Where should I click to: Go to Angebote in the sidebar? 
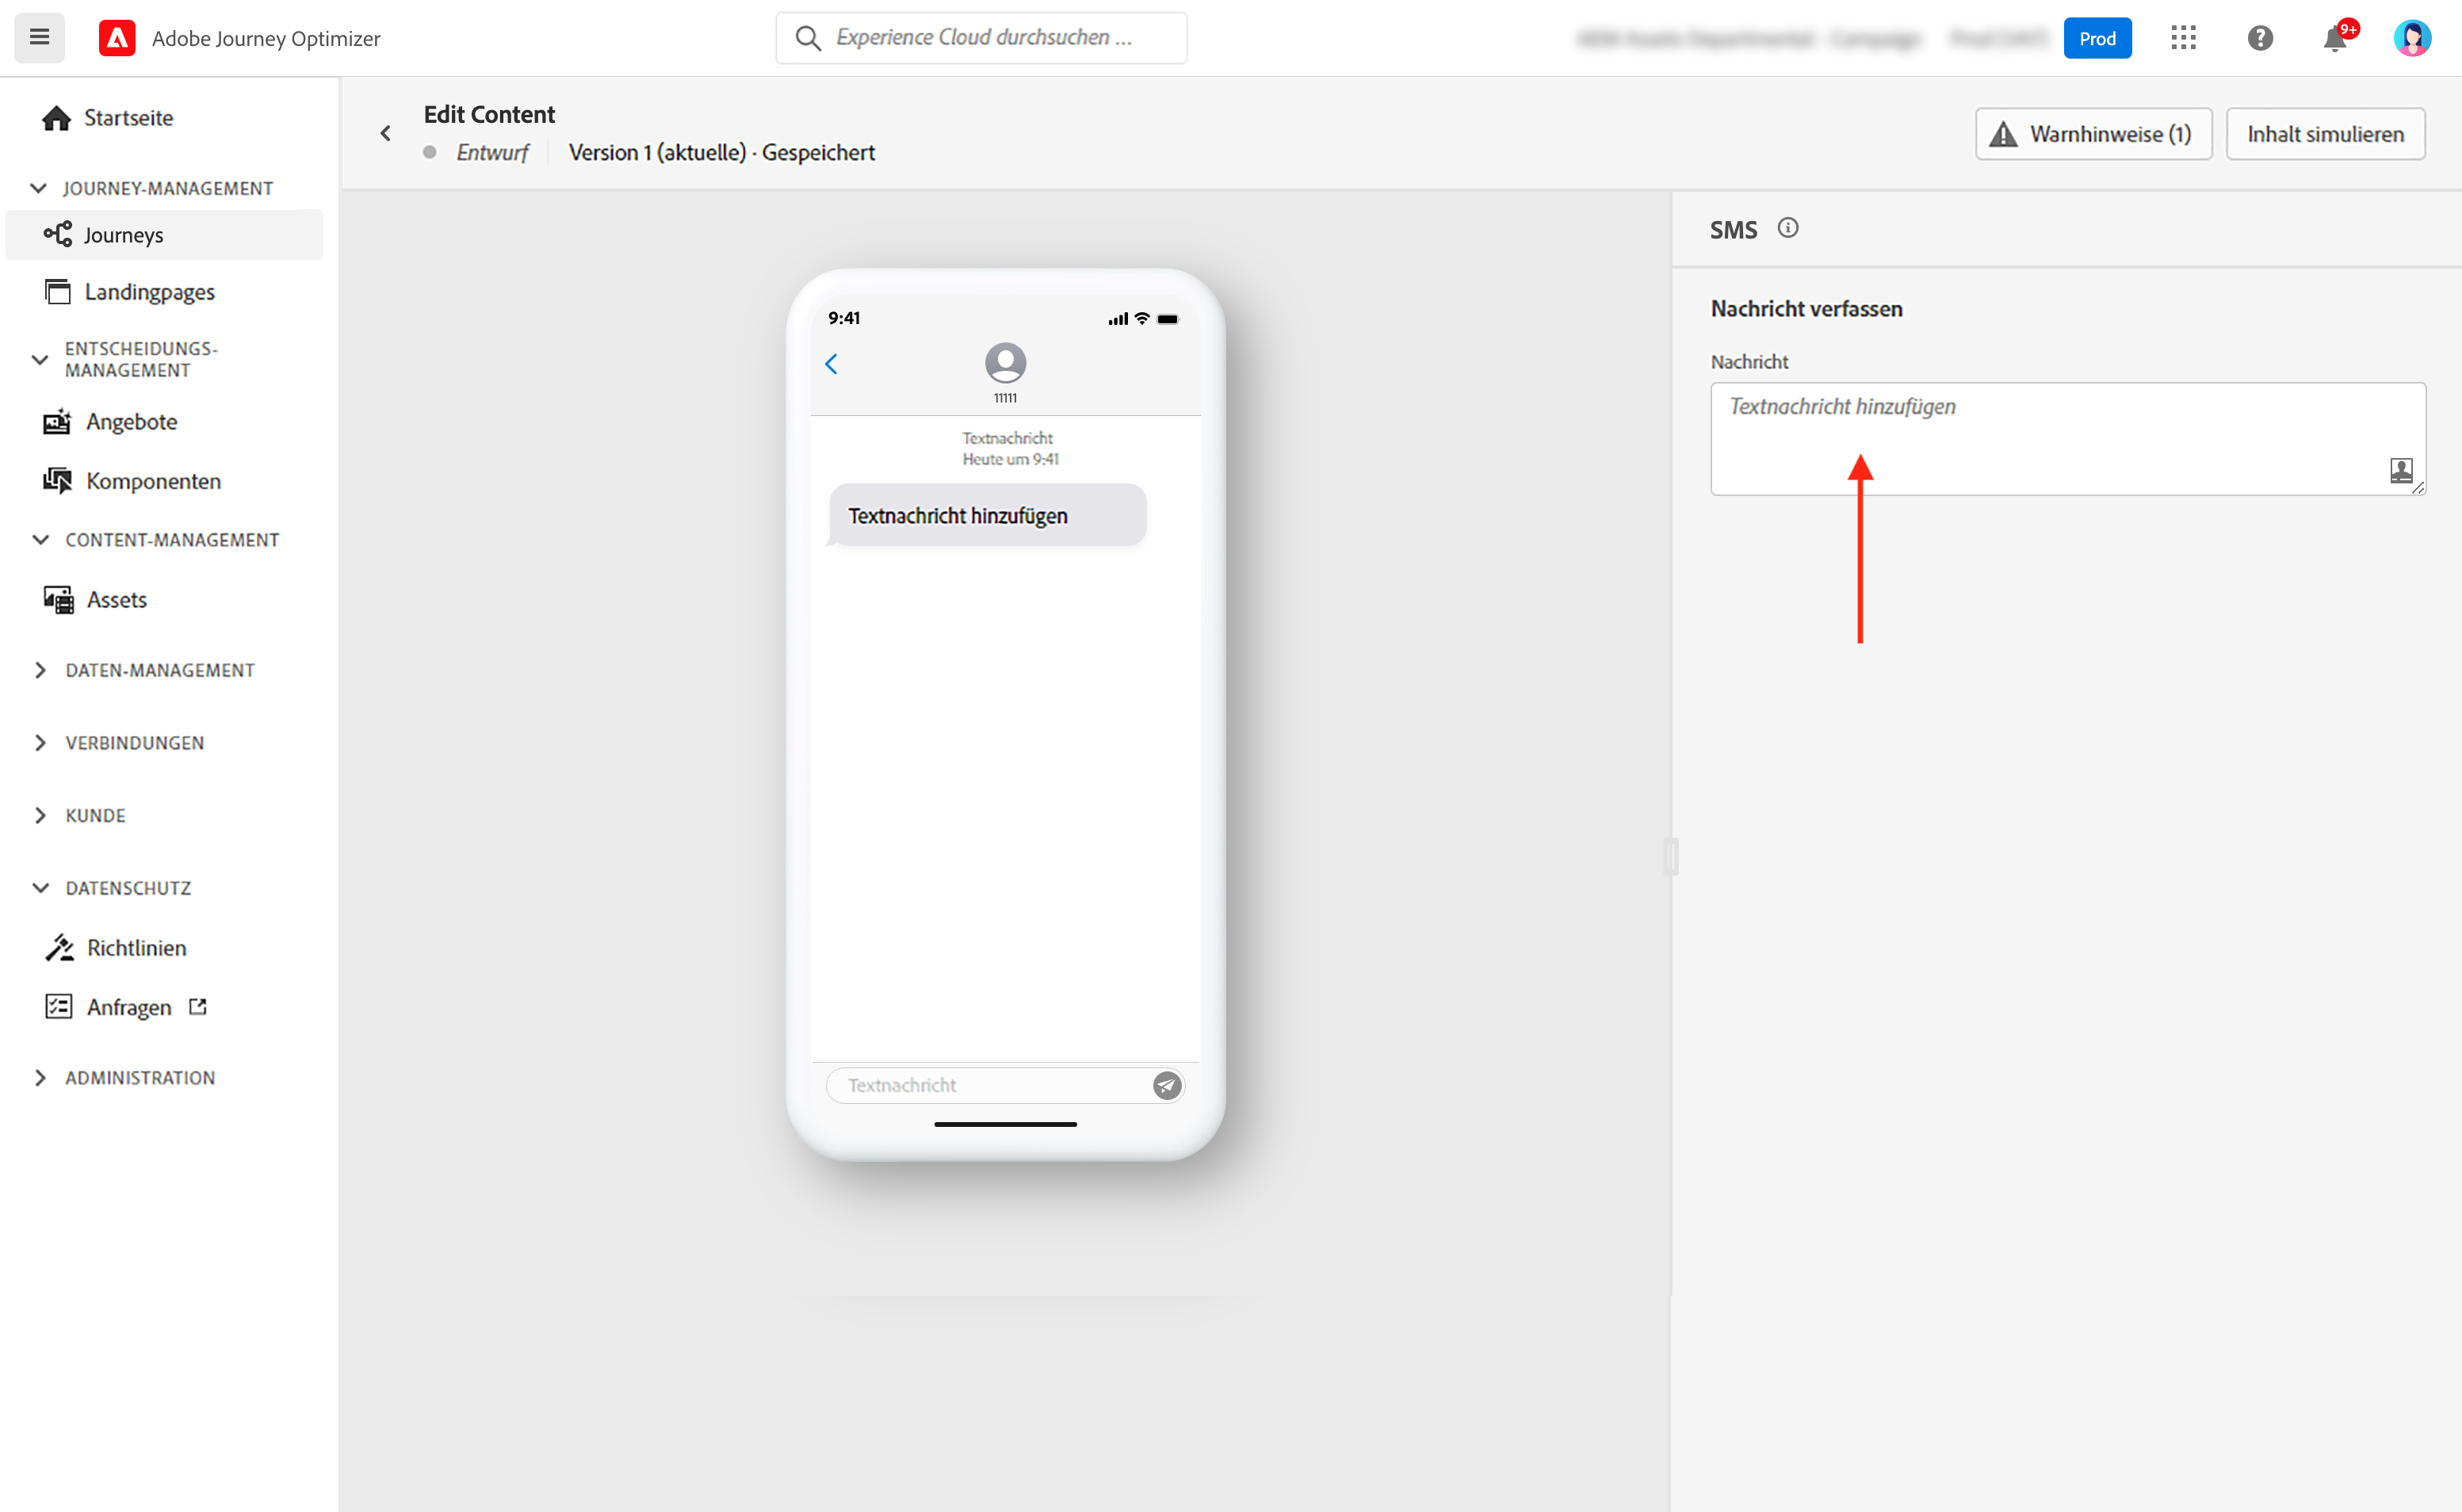pos(131,422)
